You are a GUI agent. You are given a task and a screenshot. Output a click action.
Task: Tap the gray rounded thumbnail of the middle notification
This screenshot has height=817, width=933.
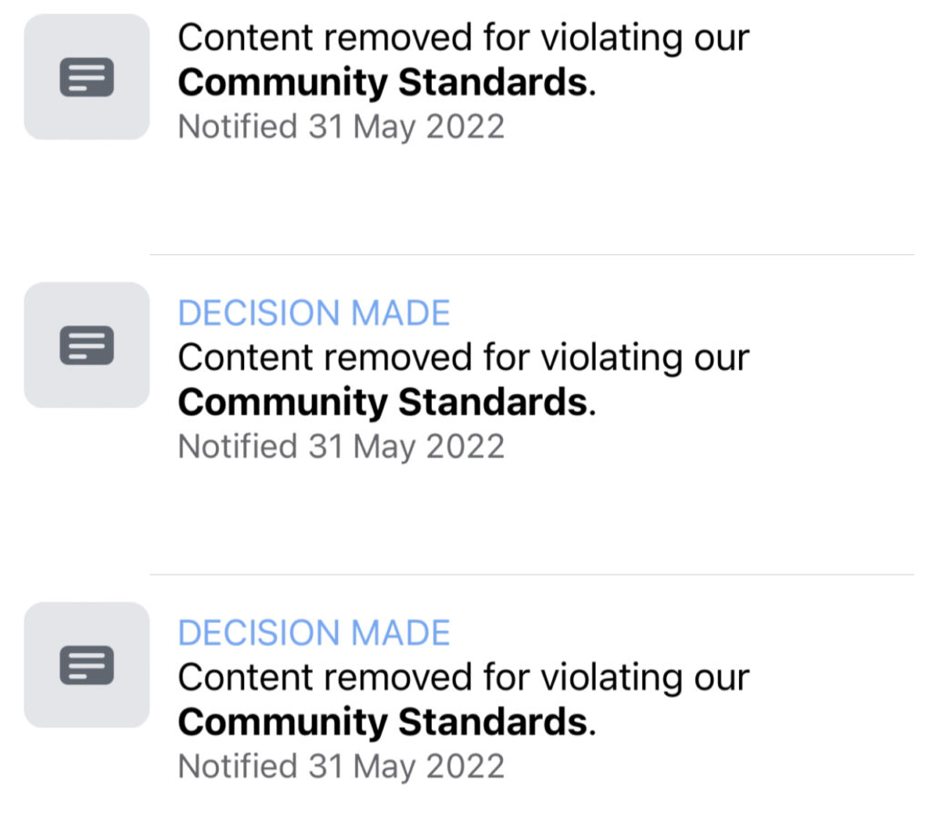coord(87,345)
